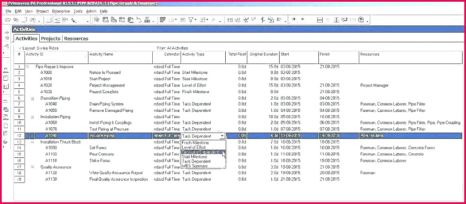Open the Project menu
466x204 pixels.
(42, 11)
